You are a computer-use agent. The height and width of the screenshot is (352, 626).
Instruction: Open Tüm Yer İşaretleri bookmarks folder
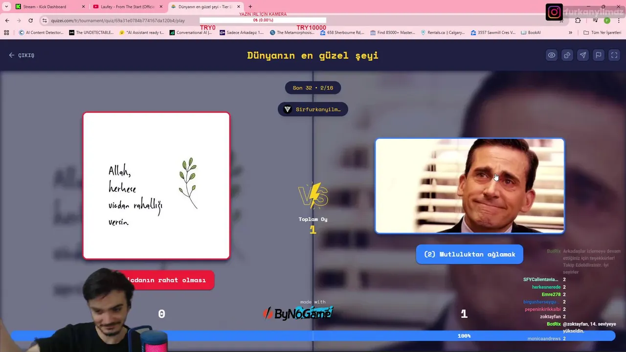(603, 33)
